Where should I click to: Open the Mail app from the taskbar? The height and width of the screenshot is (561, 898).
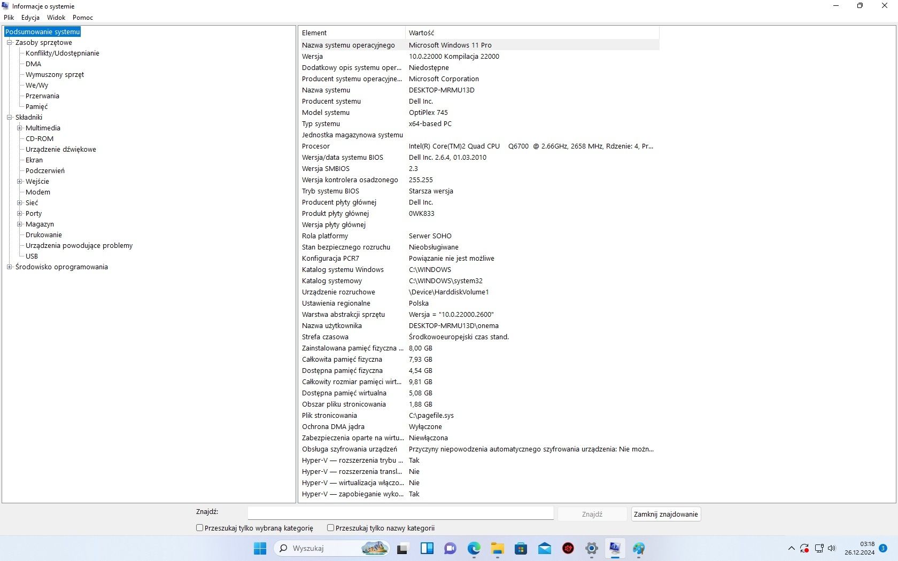[545, 548]
